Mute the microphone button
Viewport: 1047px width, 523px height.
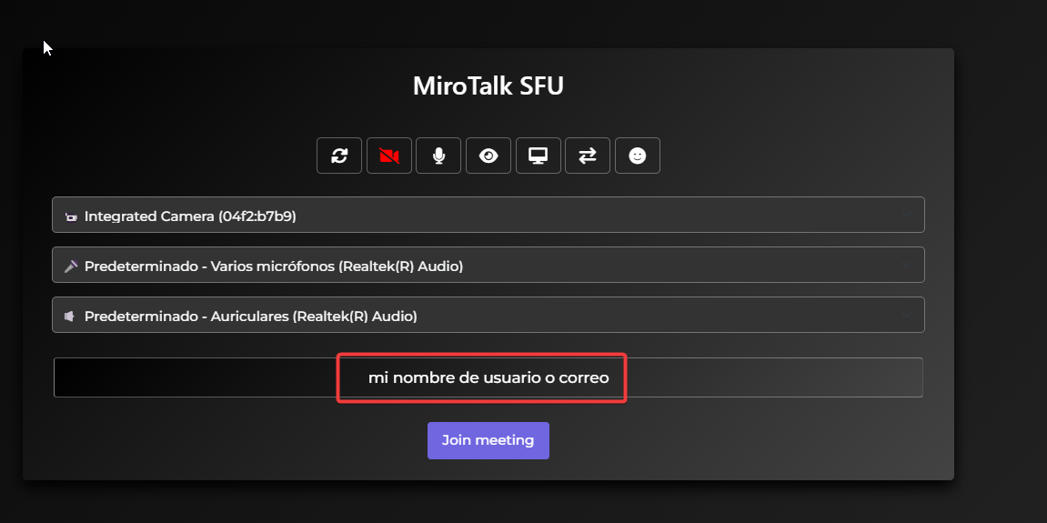point(438,156)
